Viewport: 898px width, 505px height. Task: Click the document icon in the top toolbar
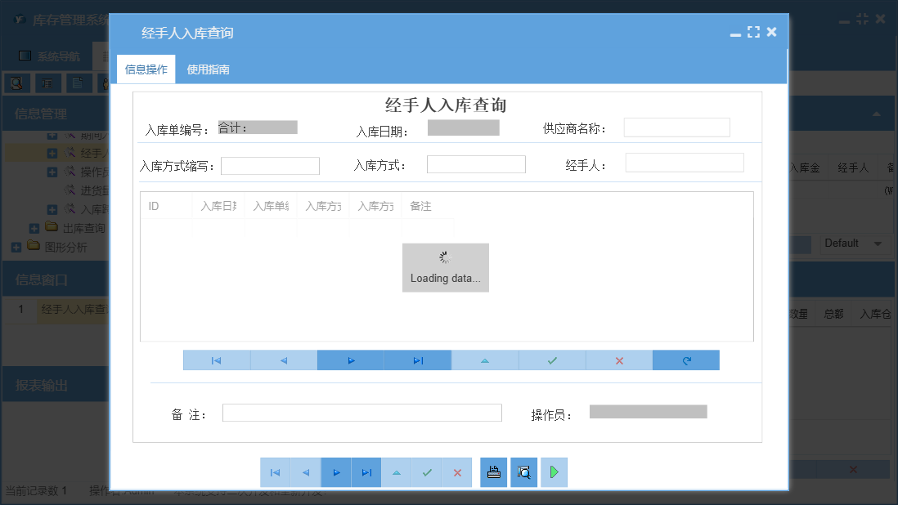[78, 83]
